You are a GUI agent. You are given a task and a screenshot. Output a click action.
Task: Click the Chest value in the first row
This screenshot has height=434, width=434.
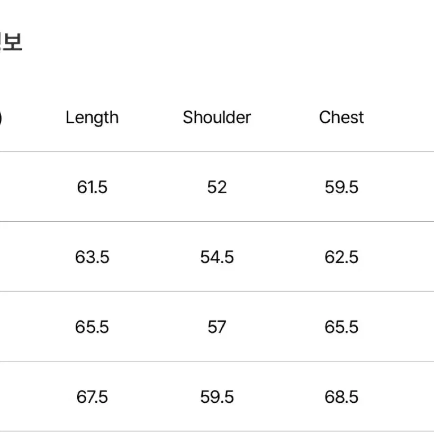341,187
